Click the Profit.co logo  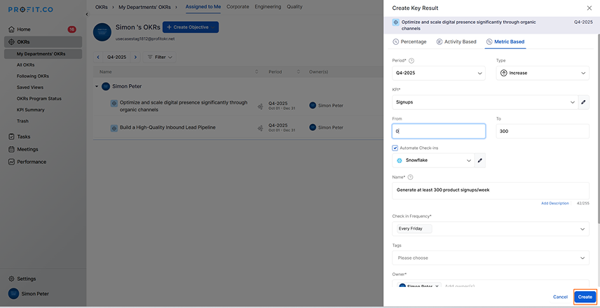coord(31,10)
